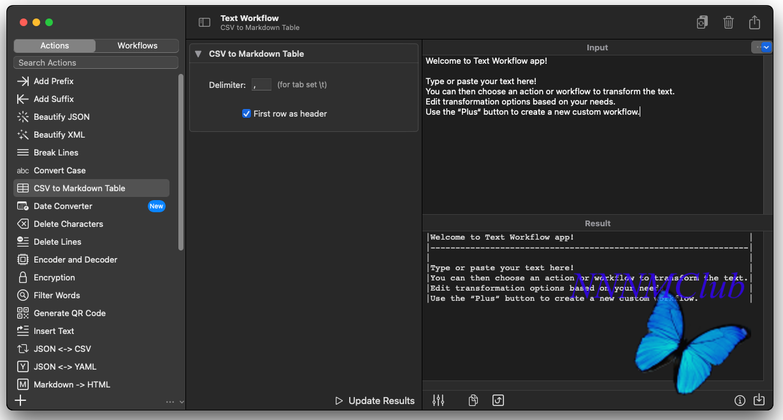Click the Search Actions field
The width and height of the screenshot is (783, 420).
pyautogui.click(x=96, y=62)
